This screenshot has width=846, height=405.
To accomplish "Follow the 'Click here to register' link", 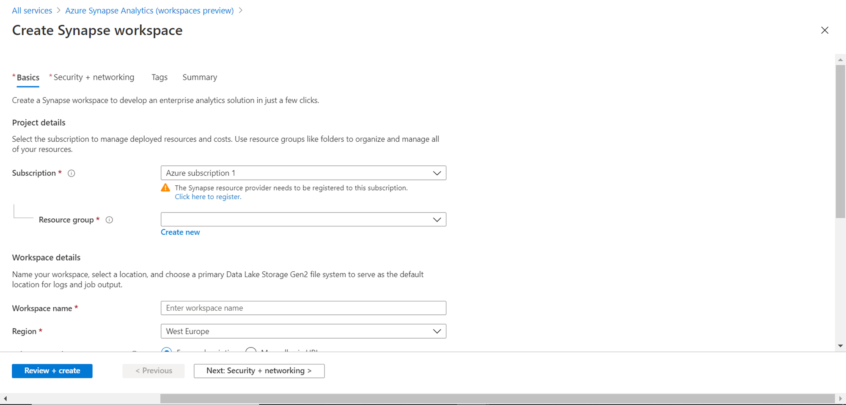I will (208, 197).
